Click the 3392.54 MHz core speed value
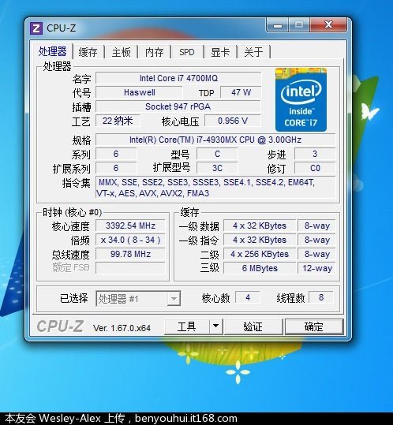This screenshot has width=393, height=425. (x=130, y=226)
